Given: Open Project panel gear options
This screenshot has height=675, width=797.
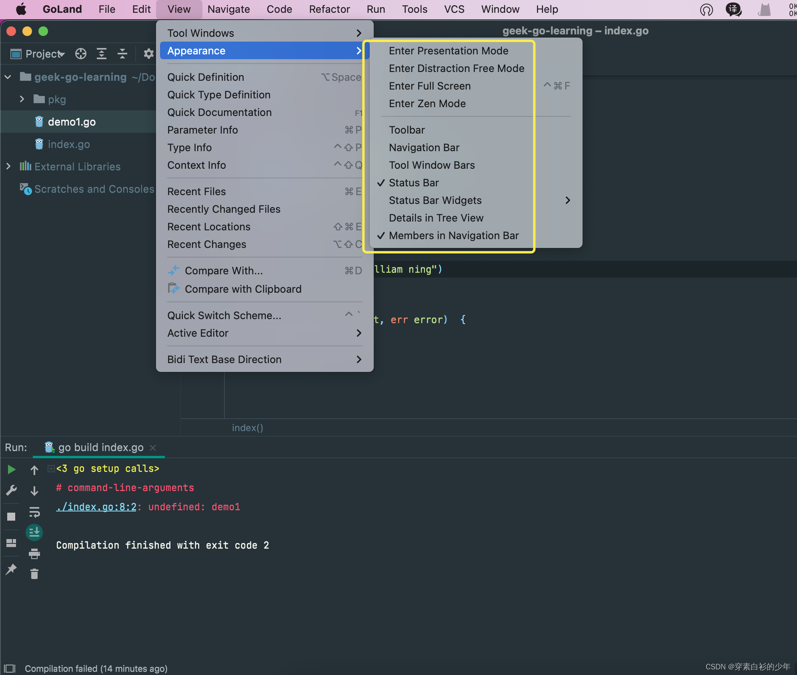Looking at the screenshot, I should (x=148, y=54).
